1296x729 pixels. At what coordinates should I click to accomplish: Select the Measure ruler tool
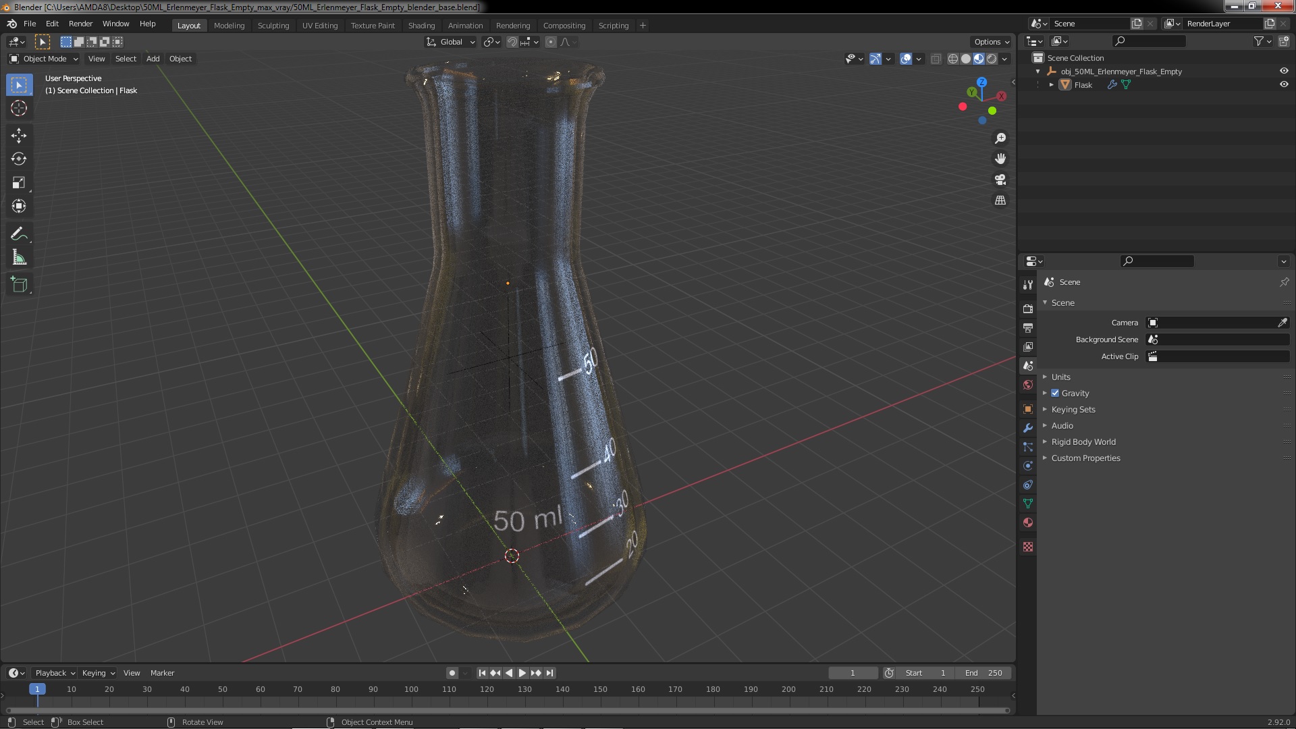tap(19, 258)
